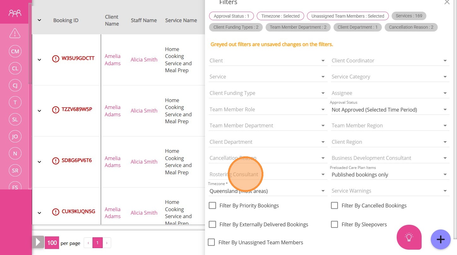This screenshot has width=457, height=255.
Task: Tick Filter By Cancelled Bookings checkbox
Action: pyautogui.click(x=334, y=206)
